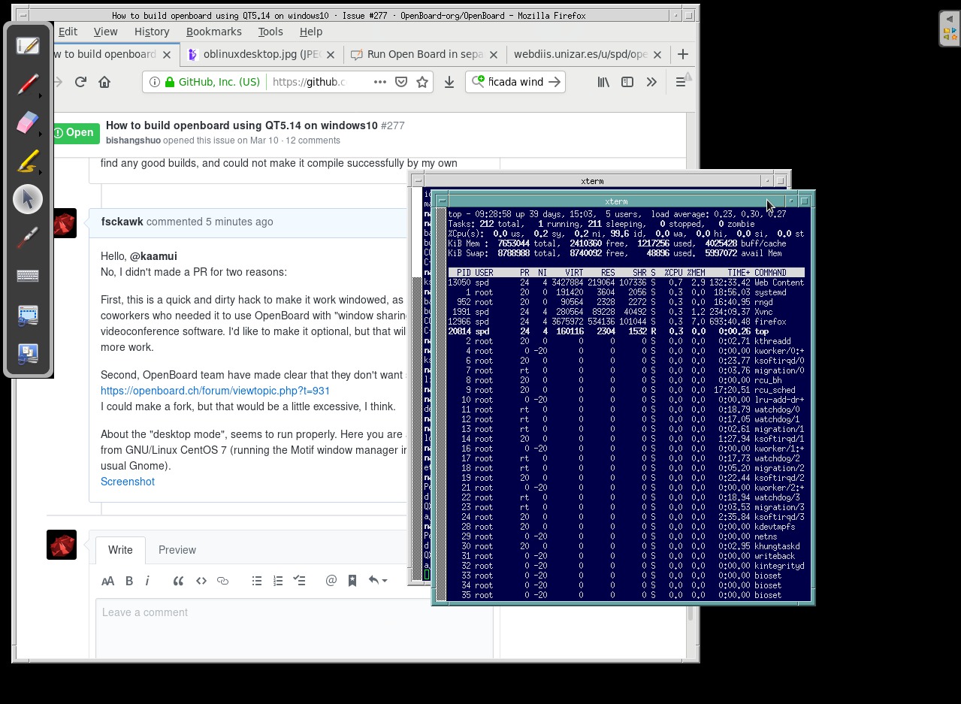Toggle a task list in the comment
This screenshot has width=961, height=704.
pyautogui.click(x=300, y=580)
